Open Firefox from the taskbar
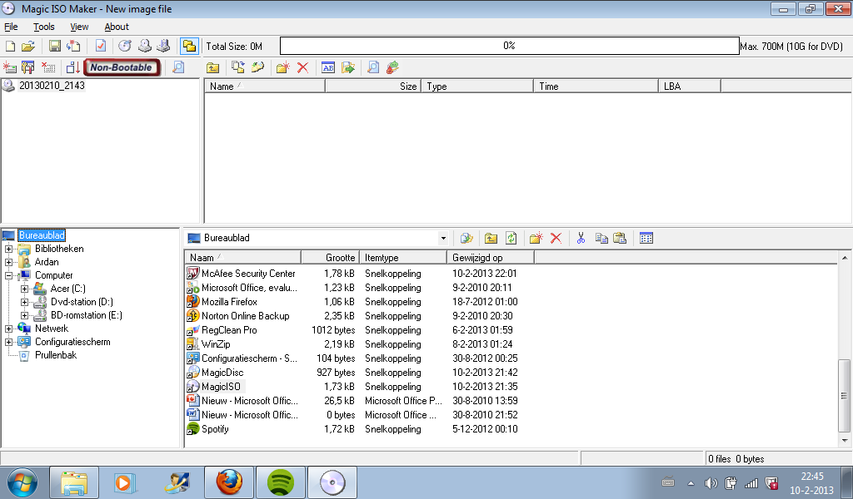 229,482
